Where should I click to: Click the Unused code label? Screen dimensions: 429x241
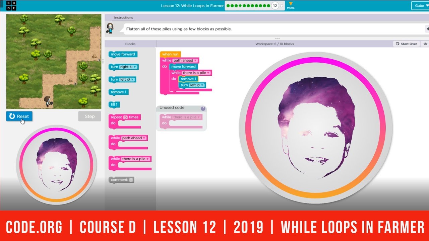click(172, 108)
